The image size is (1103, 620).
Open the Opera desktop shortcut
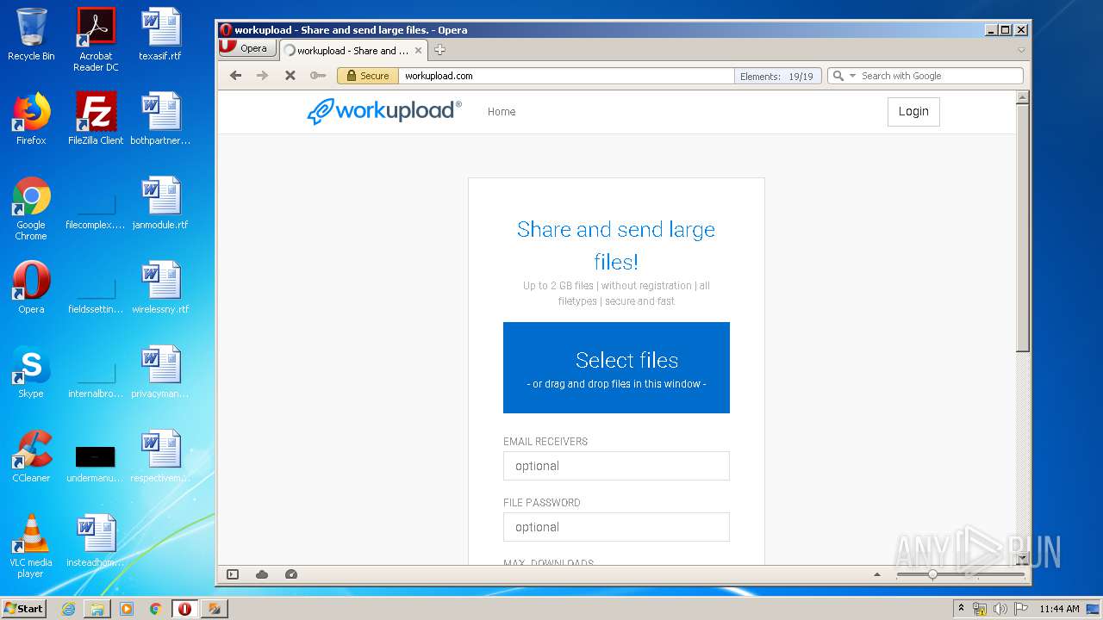[31, 288]
